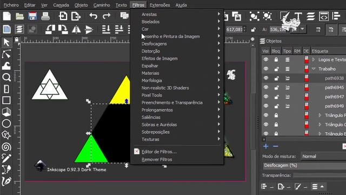The width and height of the screenshot is (346, 195).
Task: Click rotate 90 degrees counter-clockwise icon
Action: pyautogui.click(x=50, y=29)
